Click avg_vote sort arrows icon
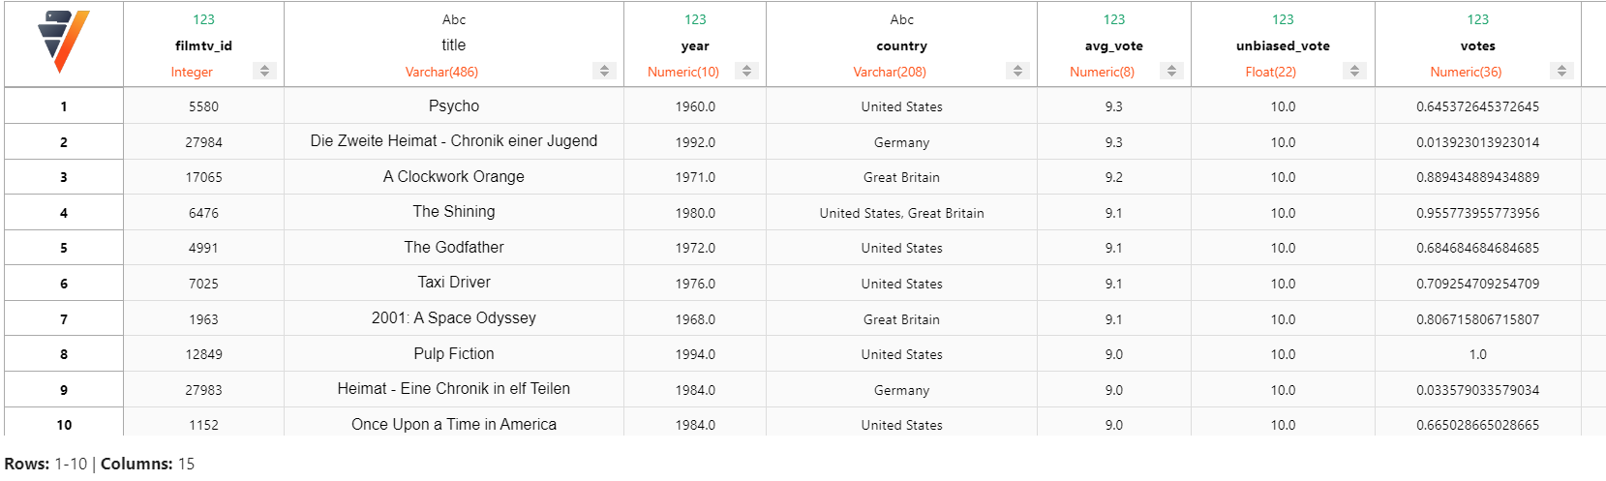This screenshot has width=1606, height=481. (x=1171, y=71)
